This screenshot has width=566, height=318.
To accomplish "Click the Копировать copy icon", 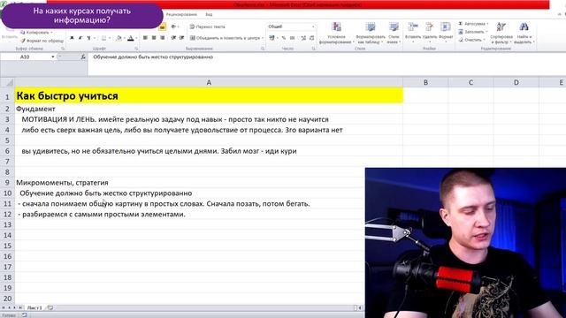I will click(23, 33).
